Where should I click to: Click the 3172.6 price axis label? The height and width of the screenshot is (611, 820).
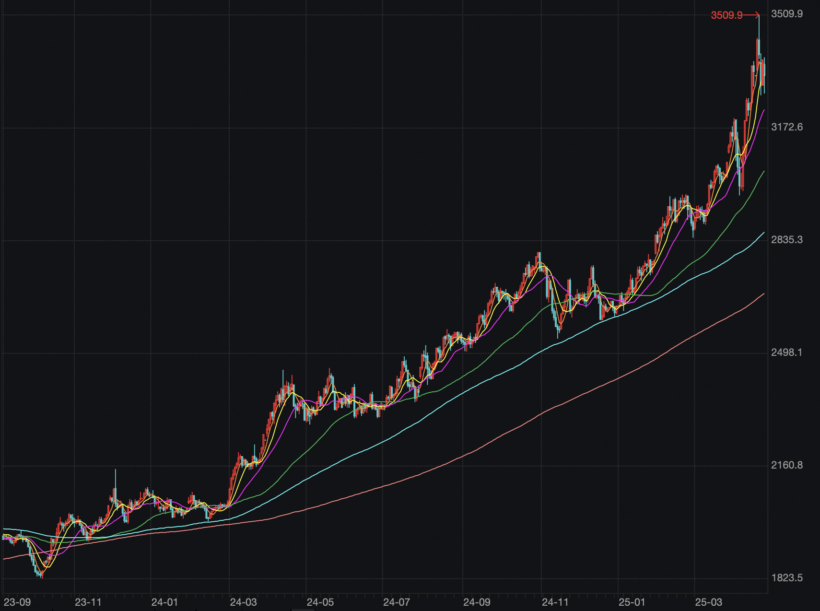pos(787,127)
